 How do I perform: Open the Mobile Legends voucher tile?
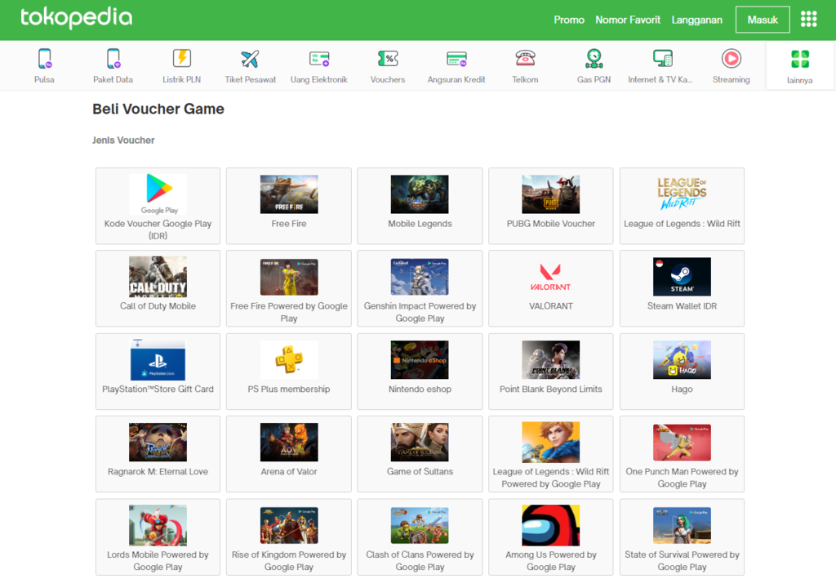pyautogui.click(x=420, y=206)
